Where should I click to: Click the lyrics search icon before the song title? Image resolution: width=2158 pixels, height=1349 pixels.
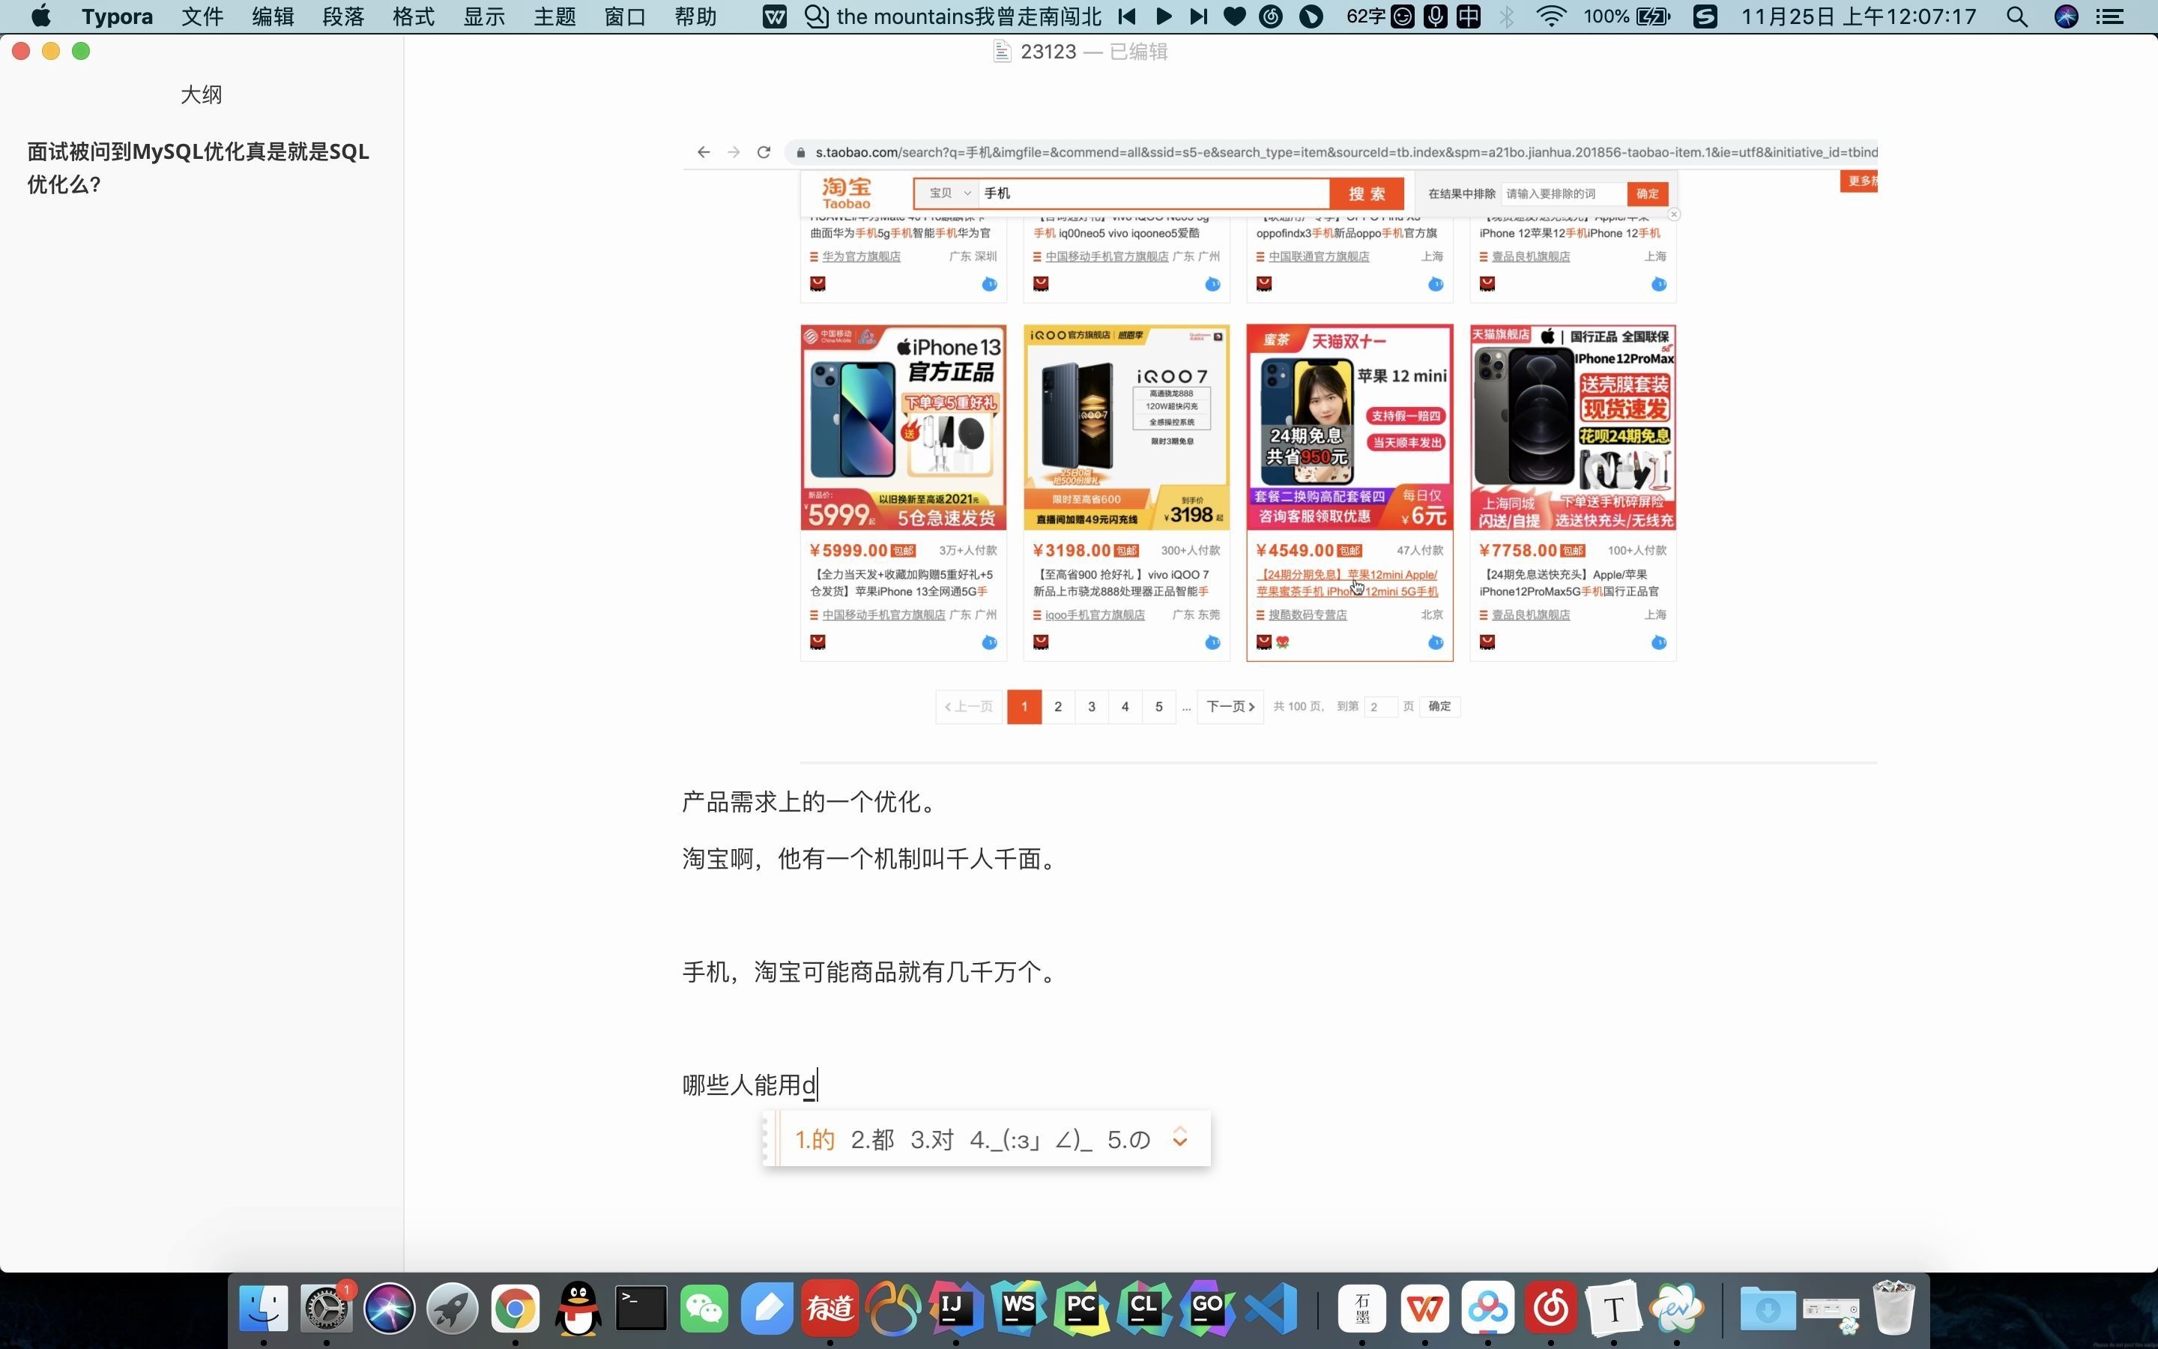[x=816, y=16]
